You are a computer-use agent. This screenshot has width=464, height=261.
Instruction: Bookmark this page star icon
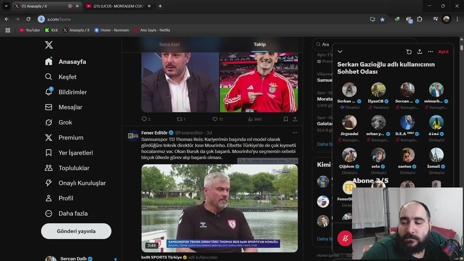click(382, 19)
